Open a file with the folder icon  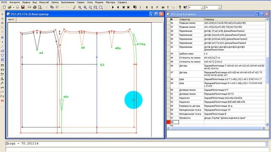pos(9,7)
